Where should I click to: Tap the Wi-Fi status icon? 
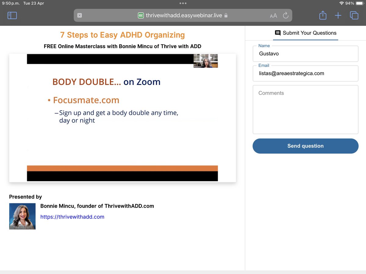pyautogui.click(x=341, y=3)
